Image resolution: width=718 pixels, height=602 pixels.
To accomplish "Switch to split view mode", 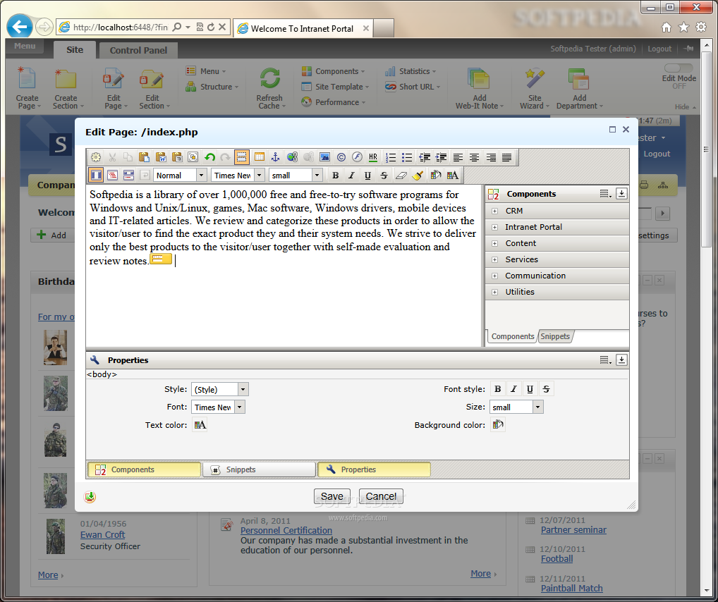I will pos(128,175).
